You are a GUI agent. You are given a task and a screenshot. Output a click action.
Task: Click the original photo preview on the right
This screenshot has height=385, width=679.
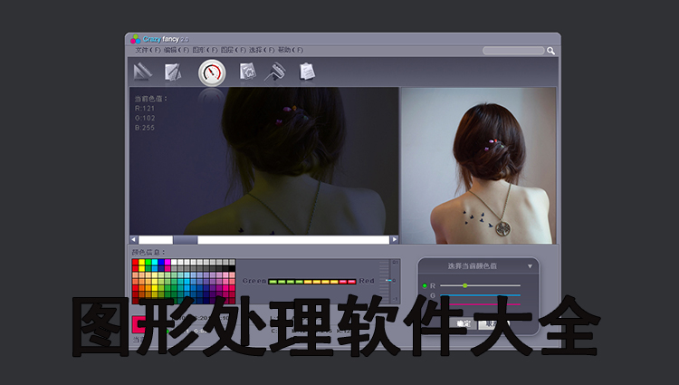[478, 166]
